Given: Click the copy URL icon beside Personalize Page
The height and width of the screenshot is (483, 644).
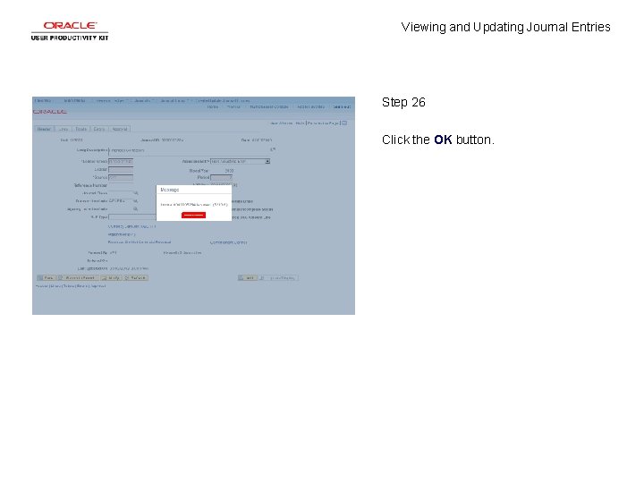Looking at the screenshot, I should point(344,123).
